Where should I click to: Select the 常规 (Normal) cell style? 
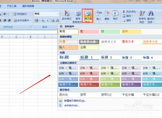tap(68, 31)
